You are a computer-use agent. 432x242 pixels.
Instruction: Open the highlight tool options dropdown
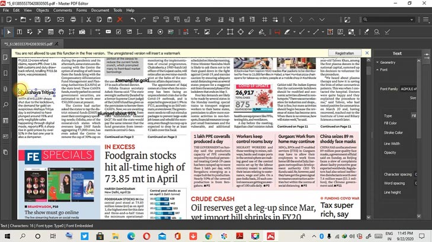[295, 32]
